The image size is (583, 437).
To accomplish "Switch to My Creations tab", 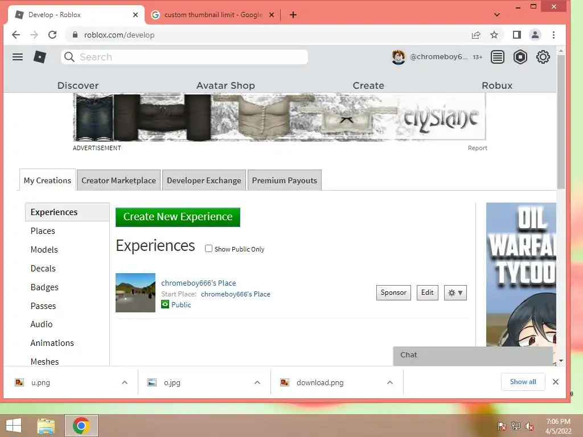I will (x=47, y=180).
